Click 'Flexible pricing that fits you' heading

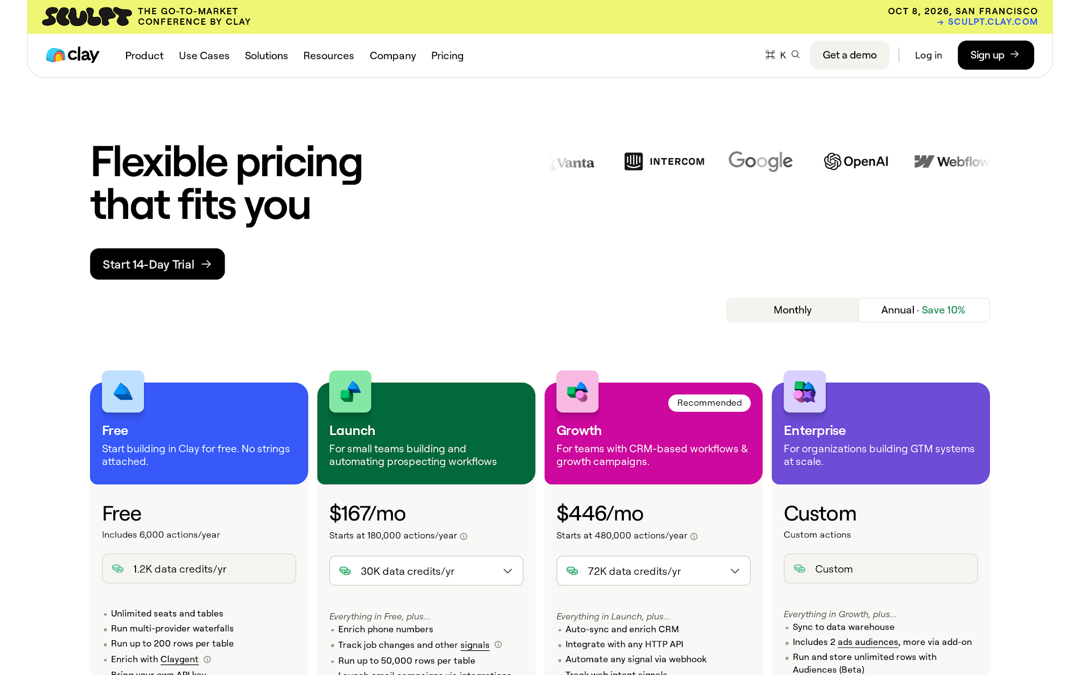click(x=227, y=184)
